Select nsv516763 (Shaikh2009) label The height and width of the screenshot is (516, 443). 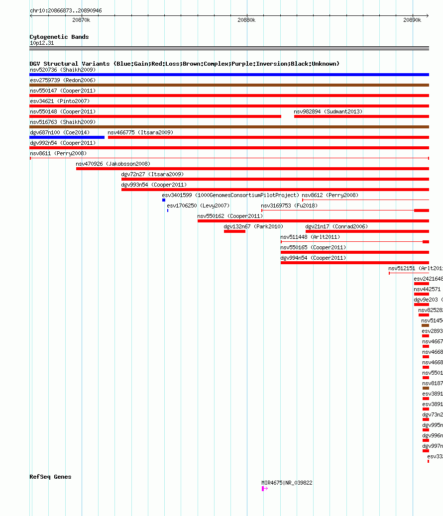tap(63, 122)
